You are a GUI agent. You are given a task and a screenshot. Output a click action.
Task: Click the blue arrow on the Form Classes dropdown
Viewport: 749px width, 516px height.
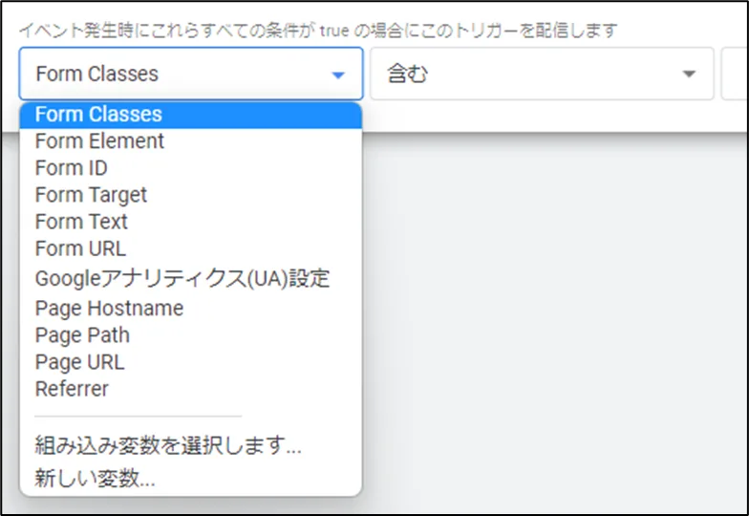[x=337, y=75]
